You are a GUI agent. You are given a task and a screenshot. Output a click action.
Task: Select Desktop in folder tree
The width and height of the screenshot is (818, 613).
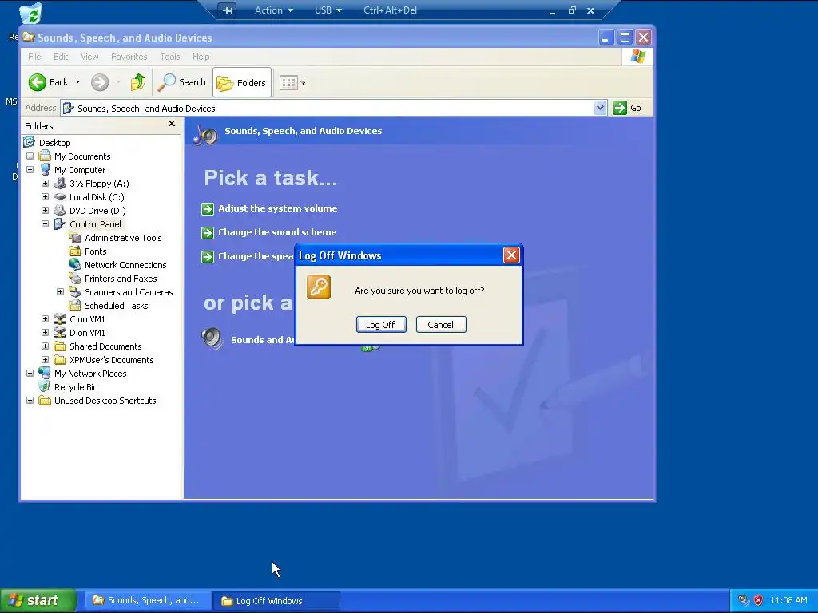(54, 143)
